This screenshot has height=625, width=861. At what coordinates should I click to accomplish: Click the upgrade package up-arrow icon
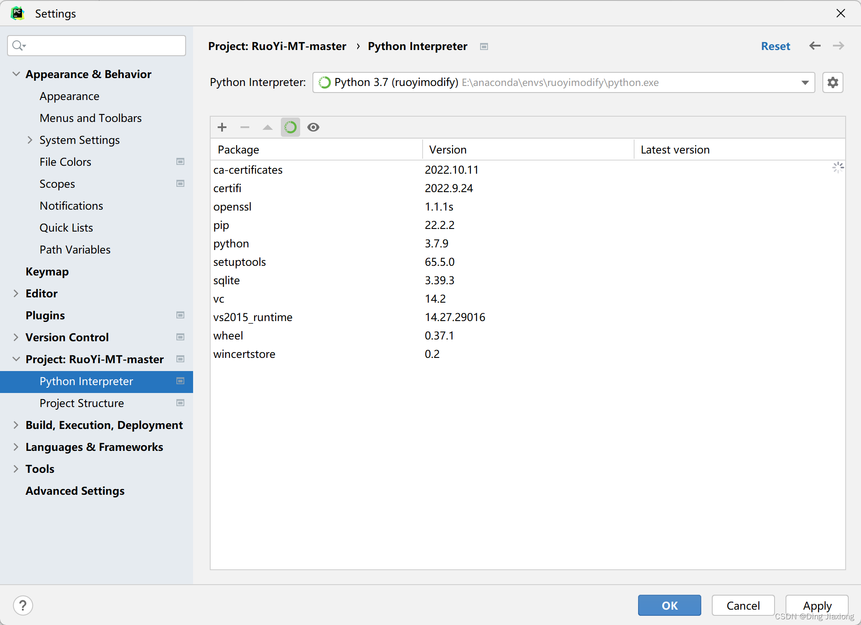(268, 127)
